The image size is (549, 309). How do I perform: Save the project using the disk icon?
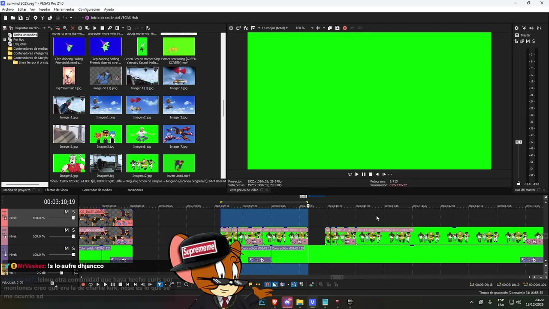tap(21, 18)
